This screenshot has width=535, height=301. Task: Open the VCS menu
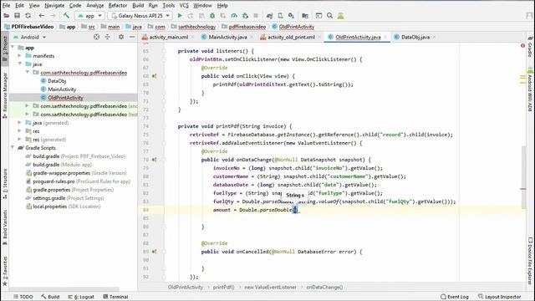point(184,6)
